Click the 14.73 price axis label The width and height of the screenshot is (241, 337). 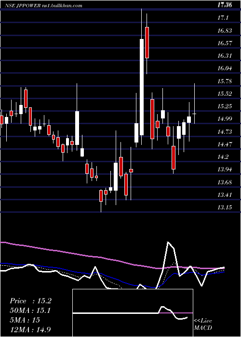[225, 131]
